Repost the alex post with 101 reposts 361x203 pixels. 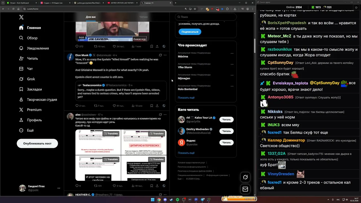click(96, 186)
